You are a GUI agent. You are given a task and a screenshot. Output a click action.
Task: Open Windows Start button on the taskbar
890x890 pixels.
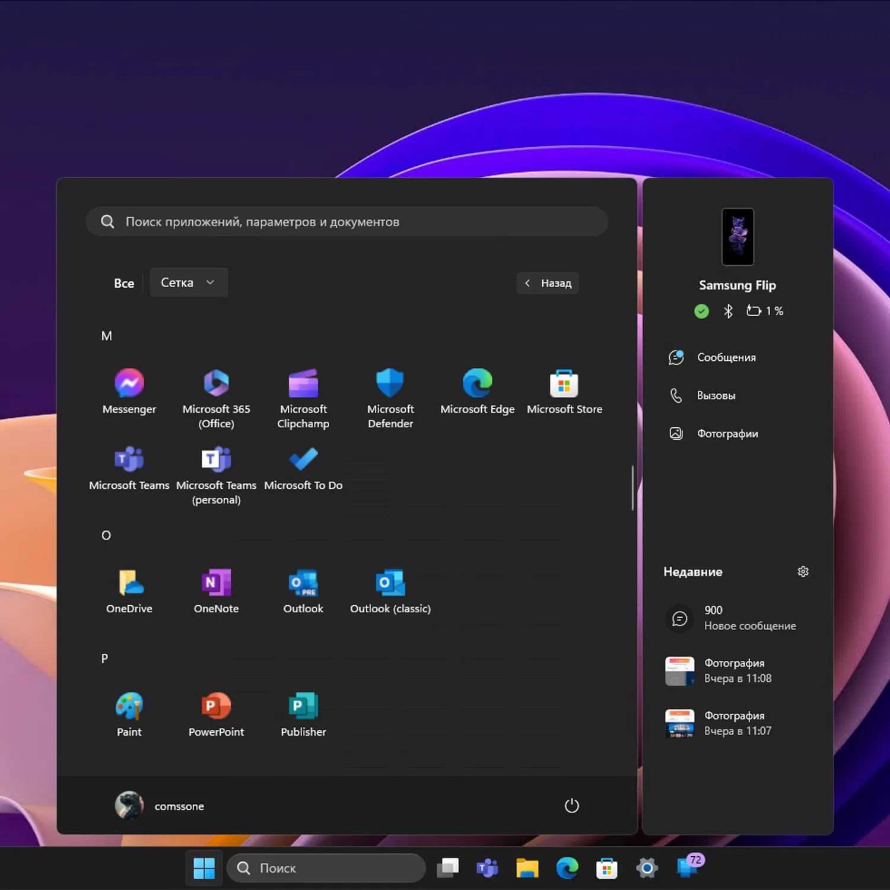(204, 868)
